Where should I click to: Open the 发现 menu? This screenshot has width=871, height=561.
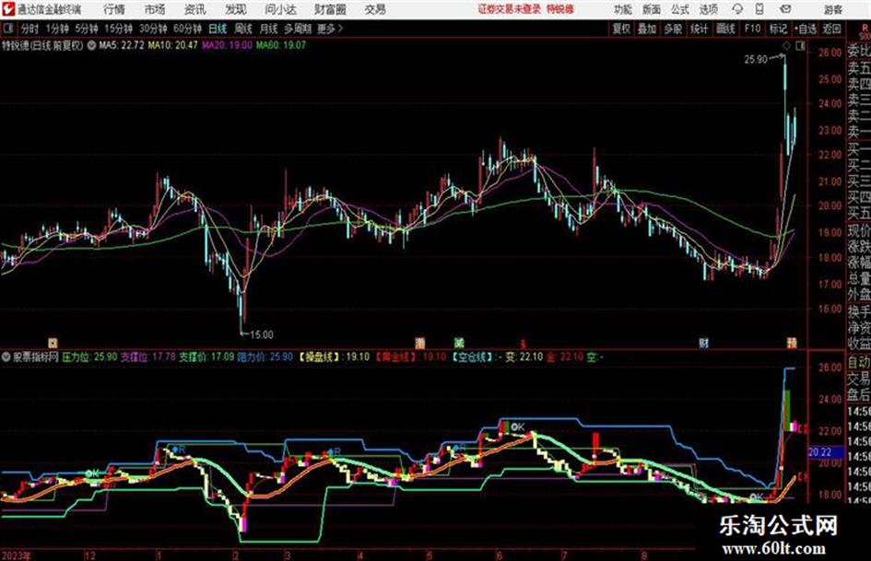coord(236,9)
